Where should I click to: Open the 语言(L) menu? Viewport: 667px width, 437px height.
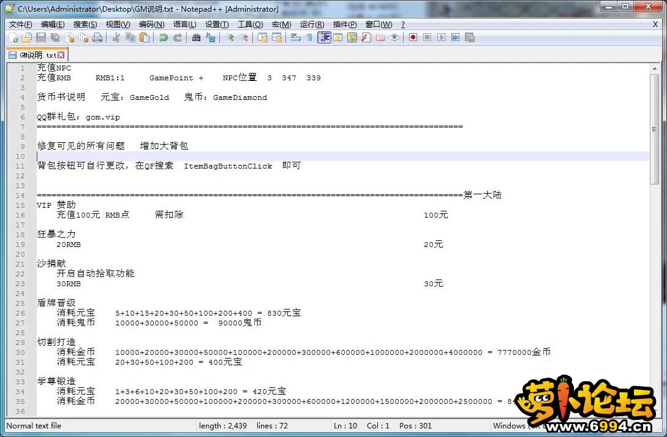pyautogui.click(x=184, y=25)
